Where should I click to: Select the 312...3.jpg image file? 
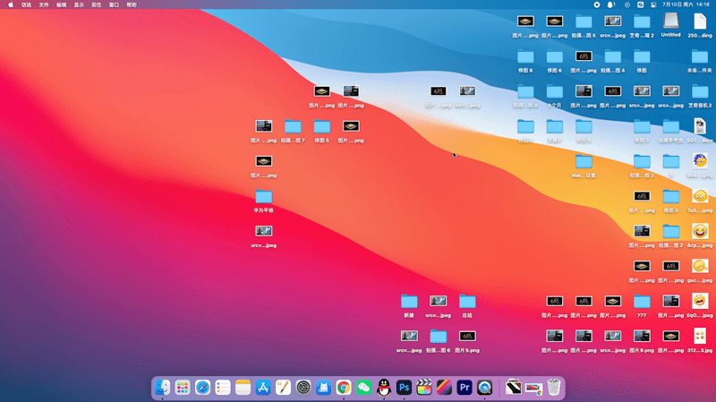pyautogui.click(x=700, y=341)
